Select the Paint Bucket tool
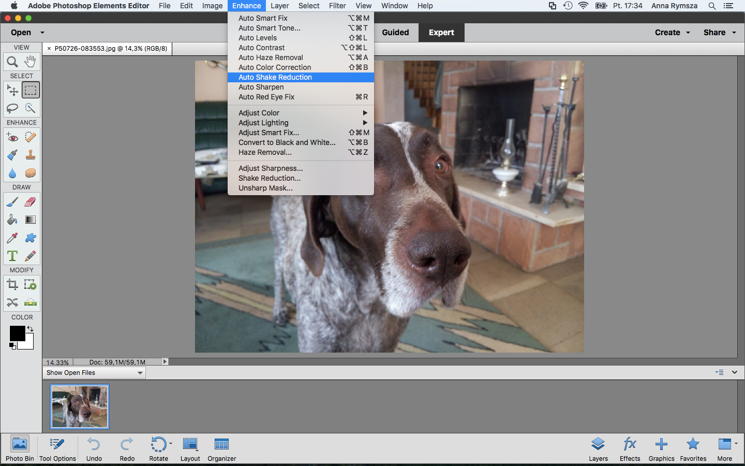The image size is (745, 466). click(12, 220)
